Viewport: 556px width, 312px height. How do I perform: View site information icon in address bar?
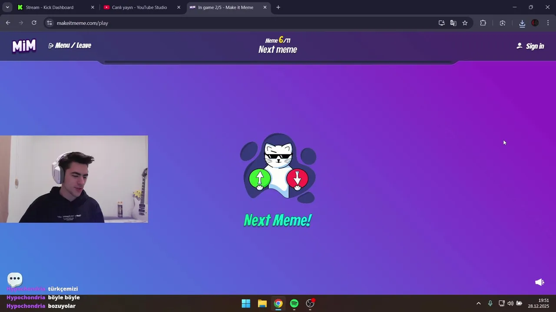point(50,23)
